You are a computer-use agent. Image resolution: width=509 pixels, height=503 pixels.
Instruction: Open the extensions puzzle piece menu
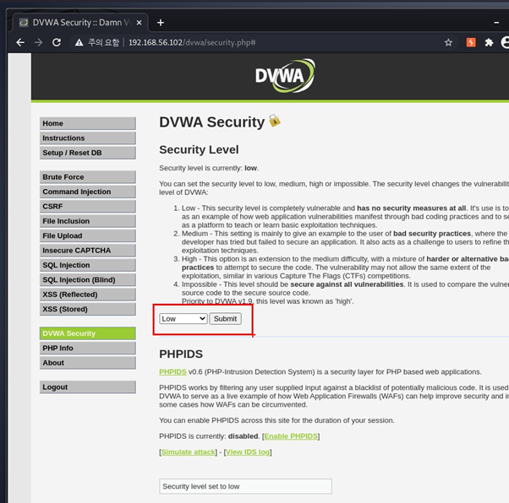tap(489, 42)
